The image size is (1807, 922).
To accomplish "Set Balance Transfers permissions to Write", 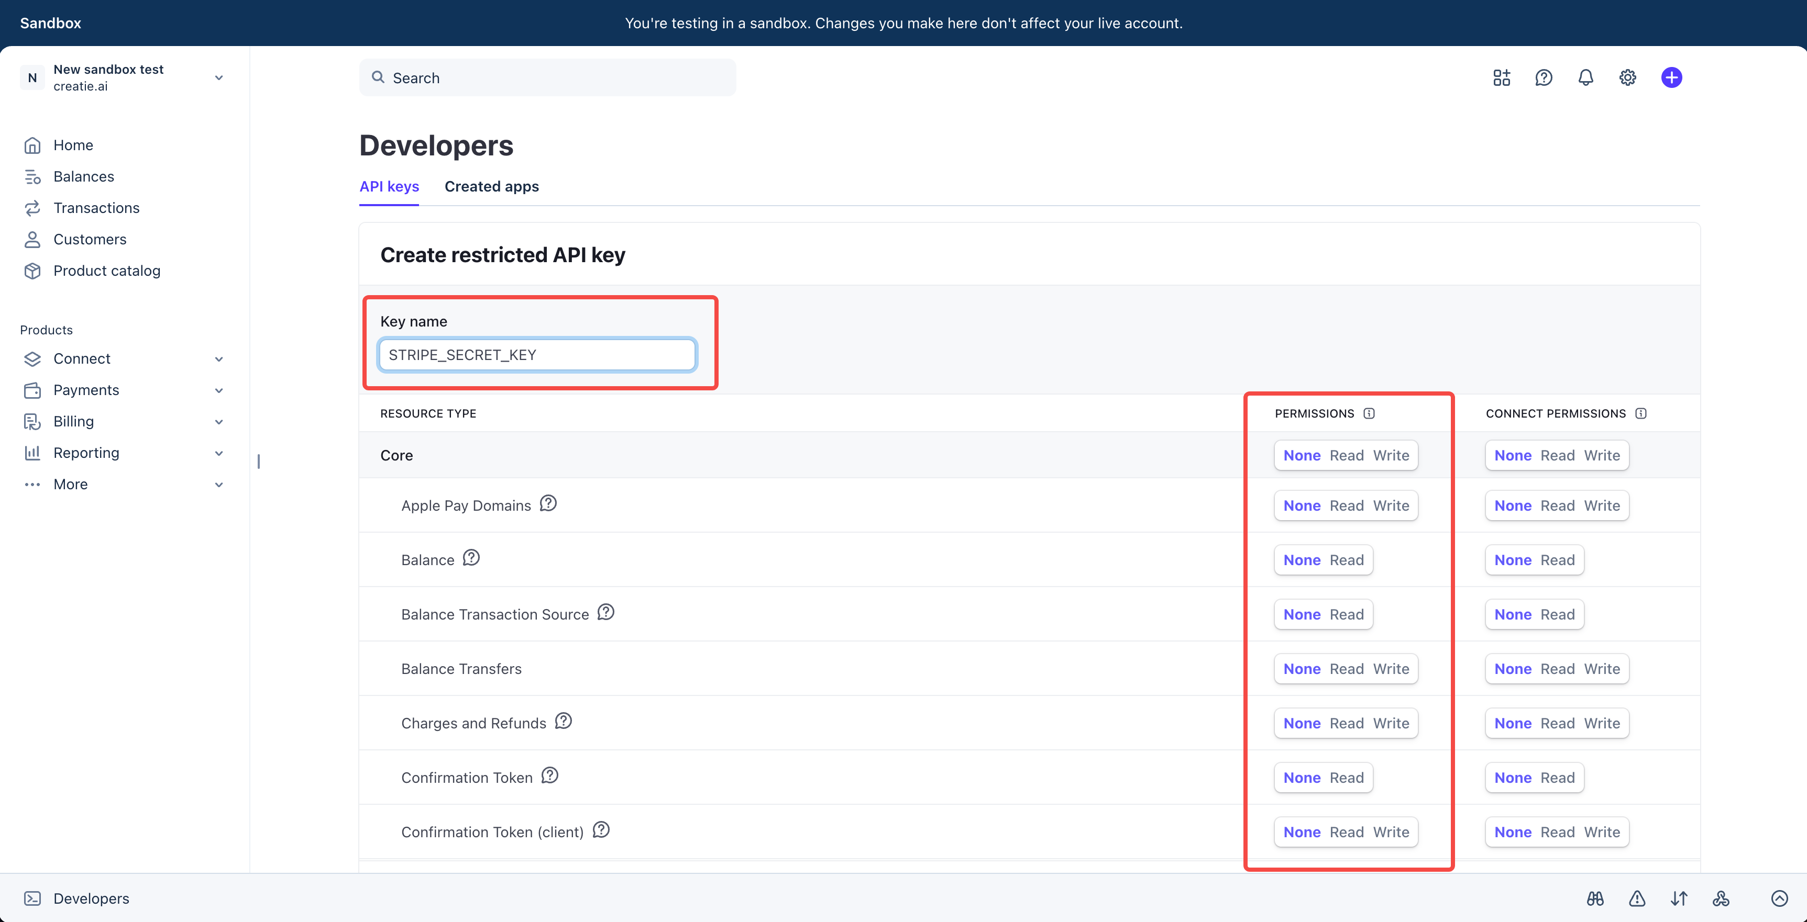I will tap(1391, 669).
